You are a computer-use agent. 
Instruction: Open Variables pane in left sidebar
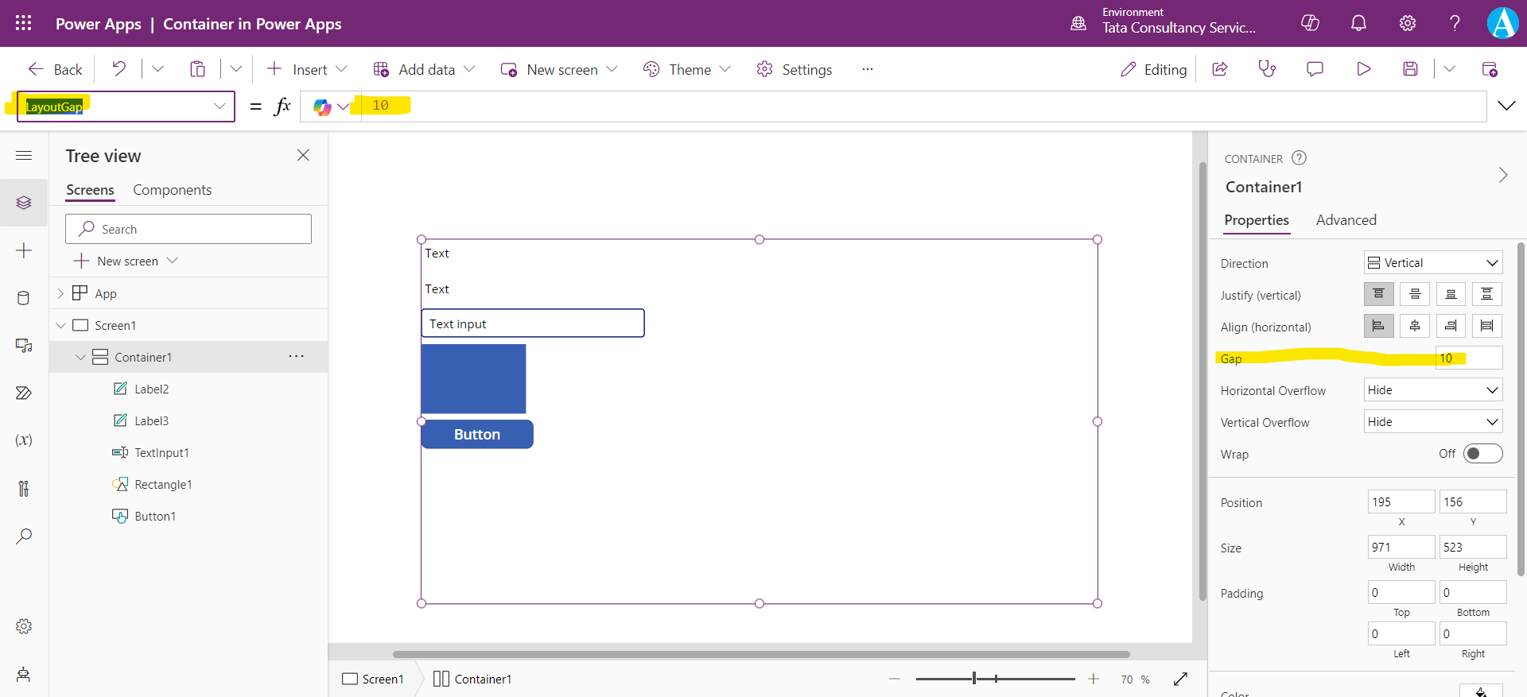pyautogui.click(x=24, y=440)
